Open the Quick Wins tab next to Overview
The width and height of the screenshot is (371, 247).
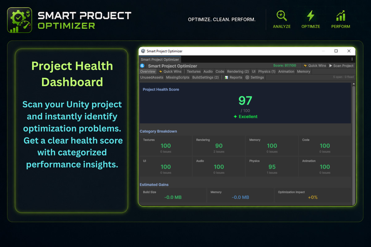pyautogui.click(x=170, y=72)
